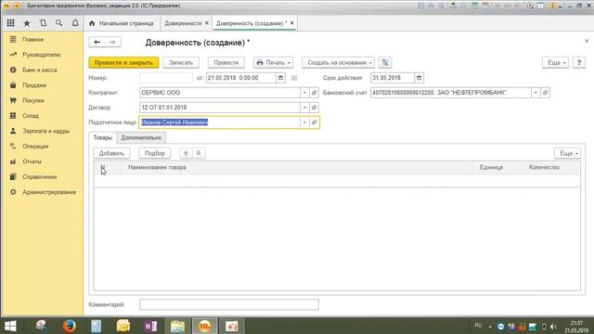
Task: Expand Банковский счет dropdown arrow
Action: point(536,93)
